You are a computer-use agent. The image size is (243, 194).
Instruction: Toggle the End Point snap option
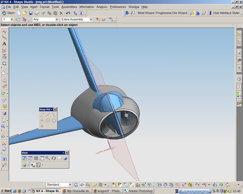point(42,115)
